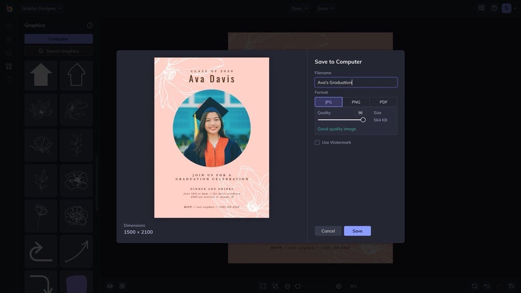Click the Filename input field
521x293 pixels.
356,82
